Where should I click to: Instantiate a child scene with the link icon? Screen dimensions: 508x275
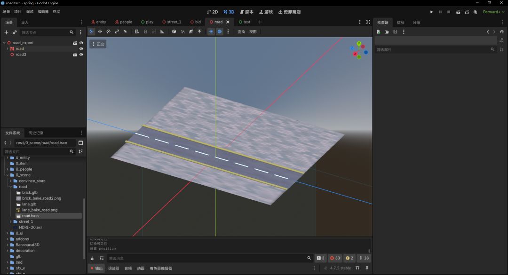click(15, 32)
